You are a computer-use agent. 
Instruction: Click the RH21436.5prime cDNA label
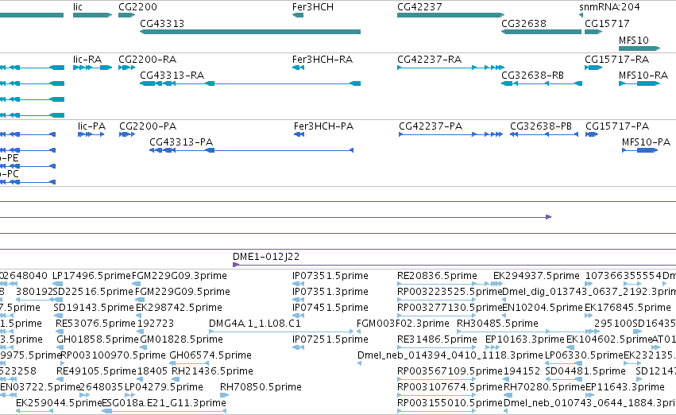(212, 371)
